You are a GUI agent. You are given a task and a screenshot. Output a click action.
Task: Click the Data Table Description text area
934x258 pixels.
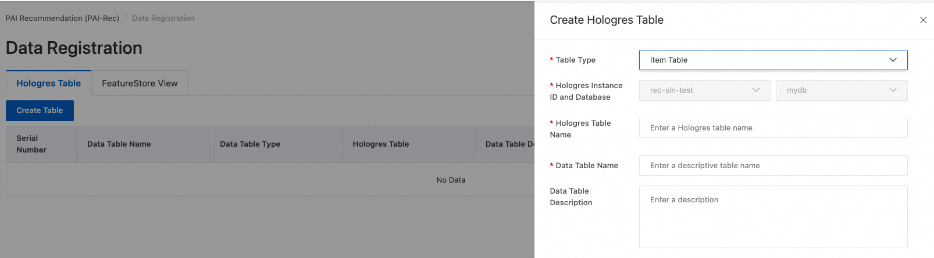[x=772, y=216]
